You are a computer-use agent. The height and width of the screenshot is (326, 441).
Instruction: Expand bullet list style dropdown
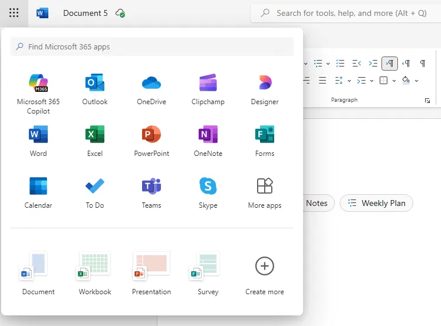[x=328, y=64]
